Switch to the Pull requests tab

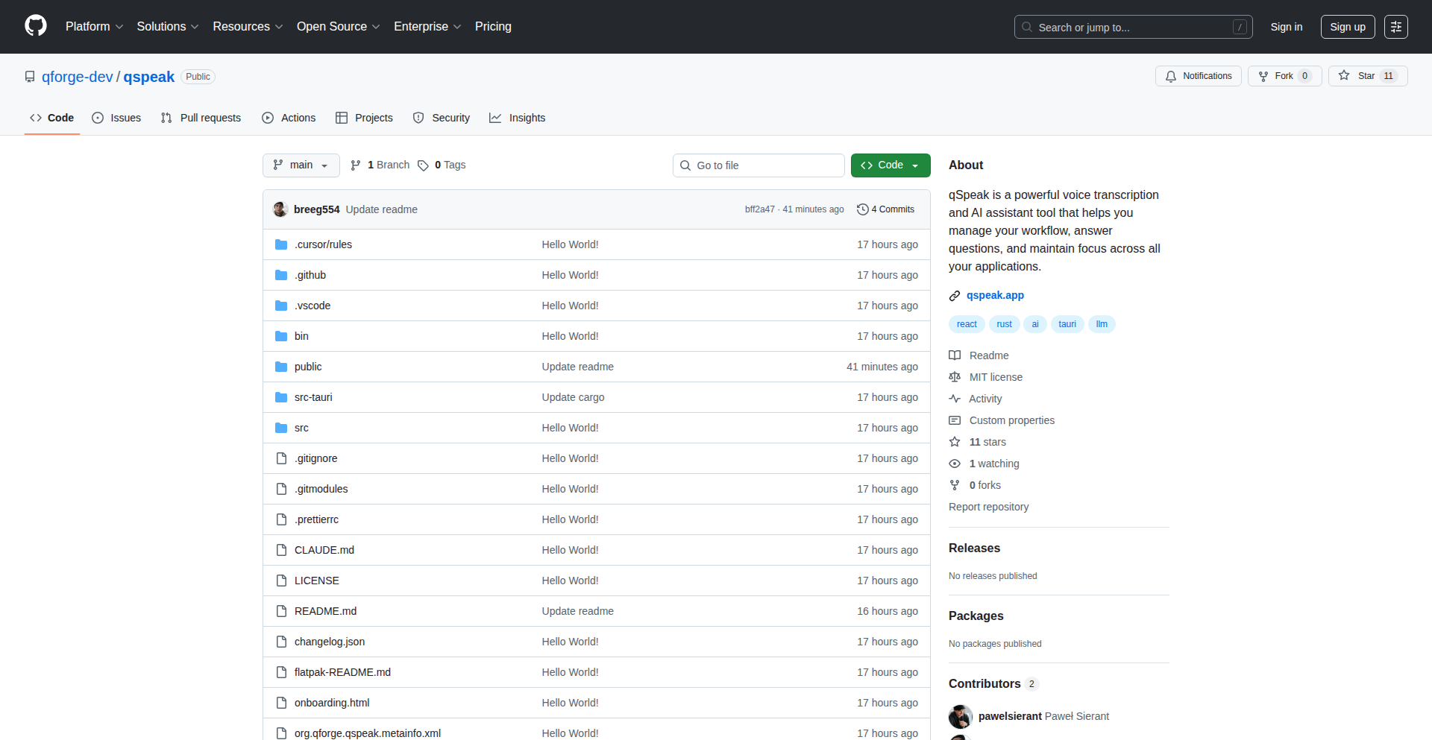pyautogui.click(x=201, y=118)
